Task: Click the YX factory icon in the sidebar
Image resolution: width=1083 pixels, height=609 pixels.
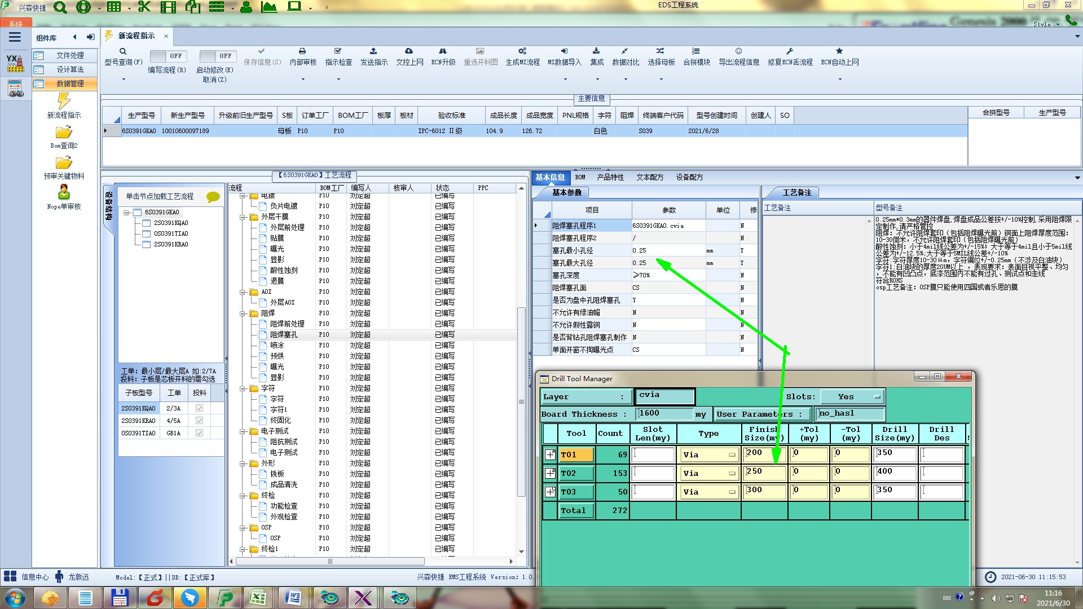Action: [x=15, y=63]
